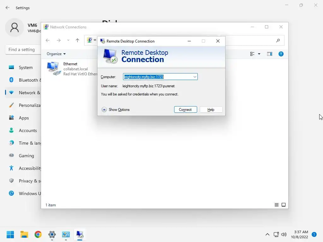Click Connect in Remote Desktop Connection

click(185, 110)
